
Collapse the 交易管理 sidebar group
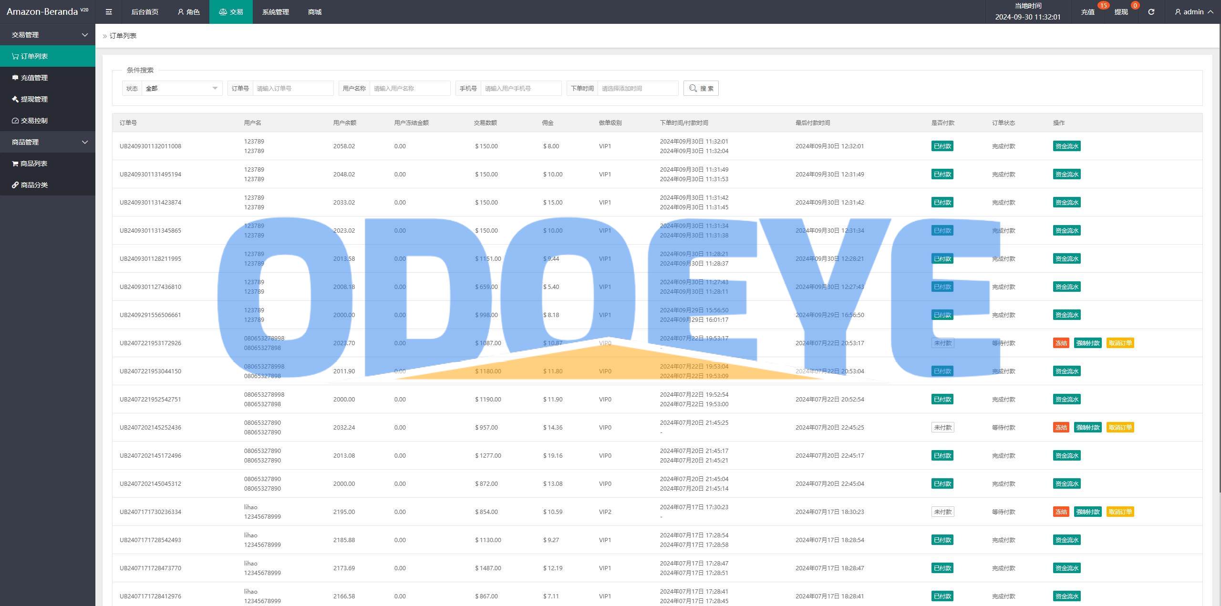click(x=48, y=35)
